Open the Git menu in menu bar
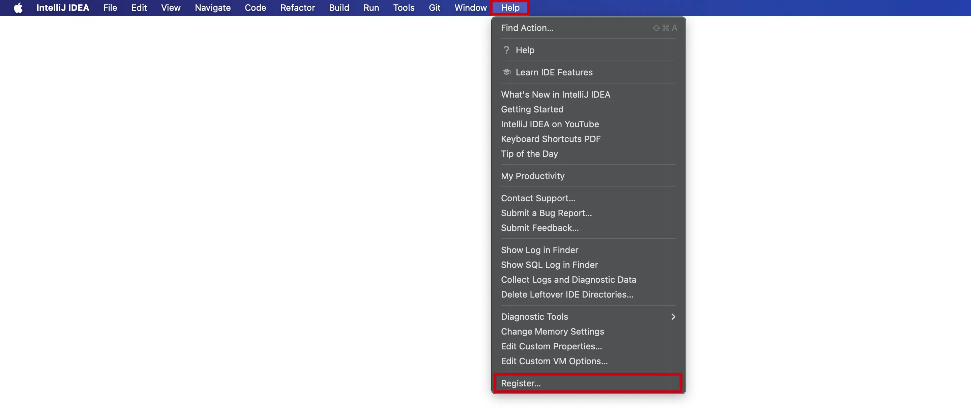Screen dimensions: 971x412 (434, 8)
